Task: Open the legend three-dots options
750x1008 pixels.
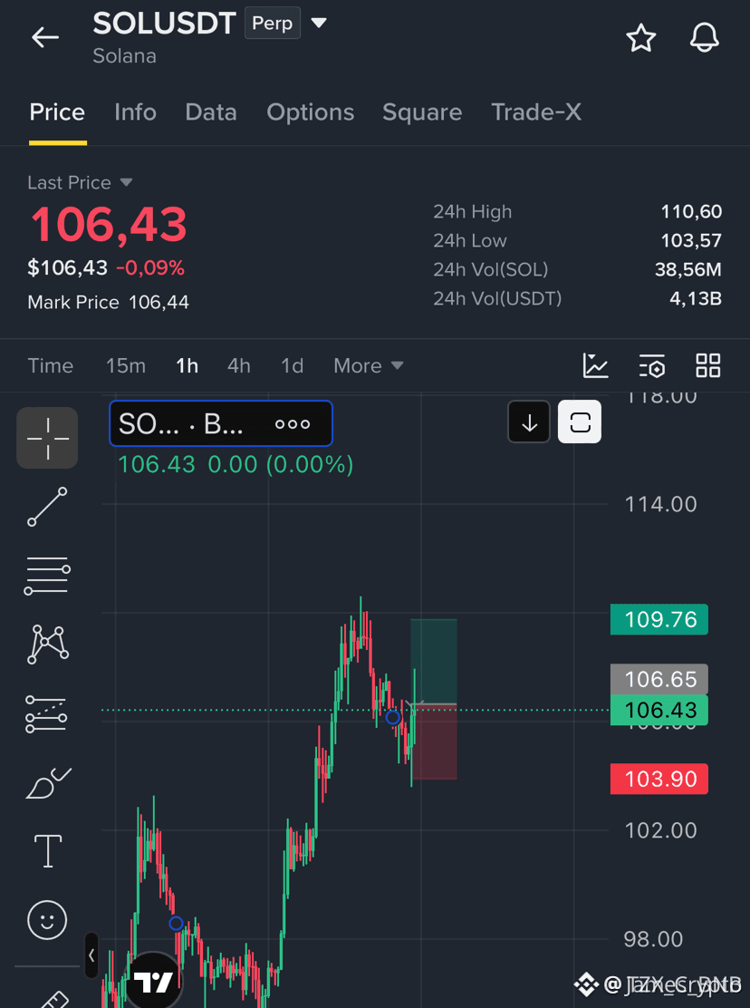Action: coord(293,423)
